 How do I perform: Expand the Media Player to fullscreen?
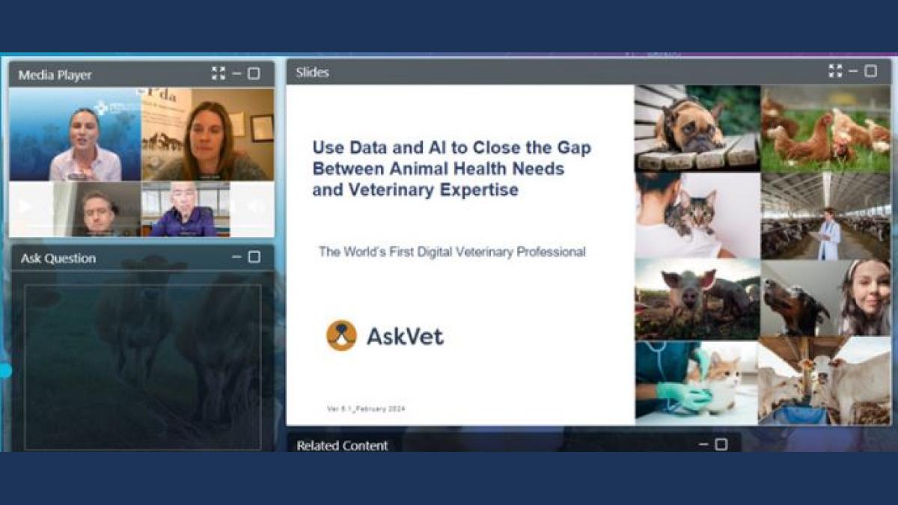[218, 73]
